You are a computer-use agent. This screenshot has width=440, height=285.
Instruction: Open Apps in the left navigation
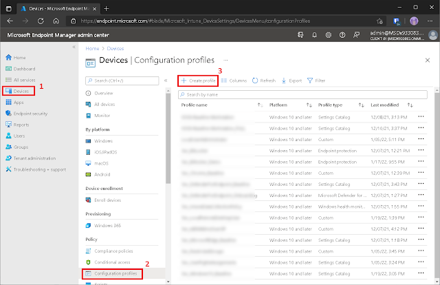(x=14, y=103)
